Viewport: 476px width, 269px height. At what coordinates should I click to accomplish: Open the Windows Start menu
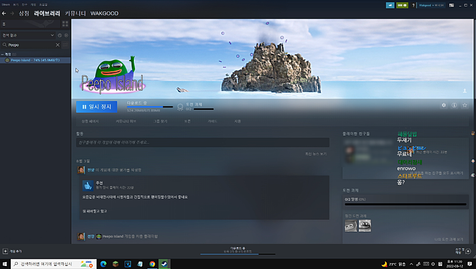(x=5, y=264)
